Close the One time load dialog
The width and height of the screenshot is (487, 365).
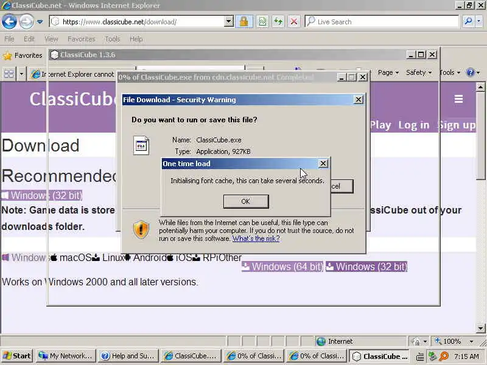tap(323, 164)
